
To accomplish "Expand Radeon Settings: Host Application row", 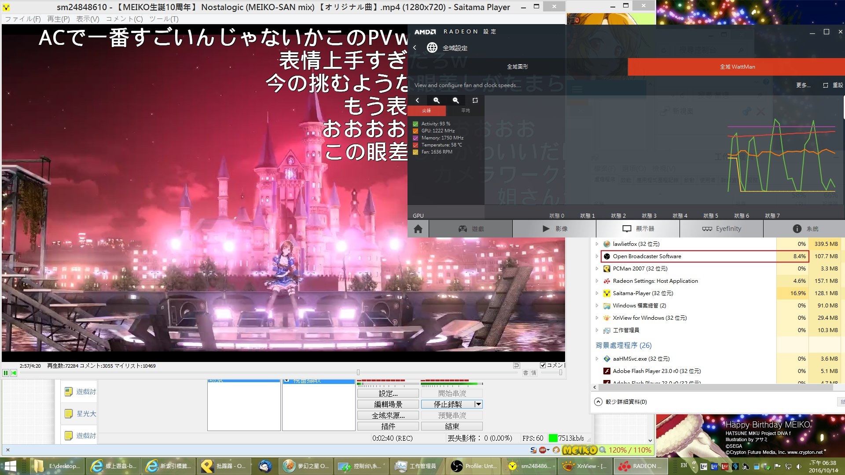I will coord(597,281).
